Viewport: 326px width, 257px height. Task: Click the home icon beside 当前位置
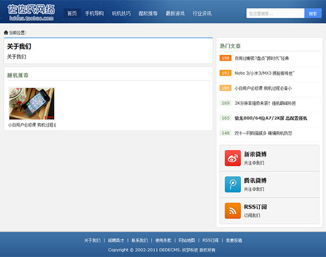coord(6,33)
